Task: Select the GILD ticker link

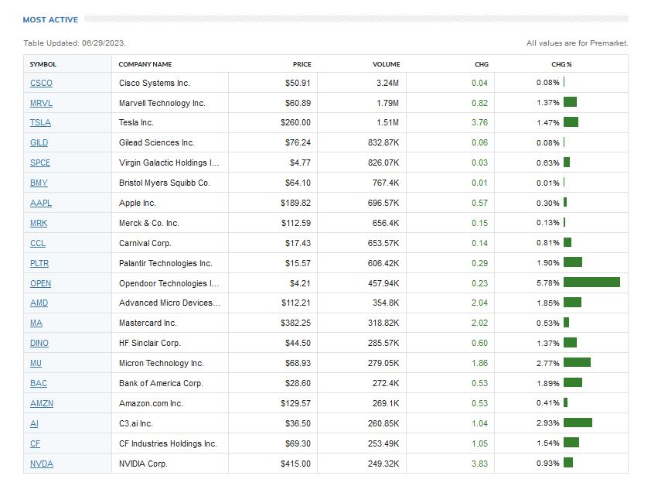Action: [39, 143]
